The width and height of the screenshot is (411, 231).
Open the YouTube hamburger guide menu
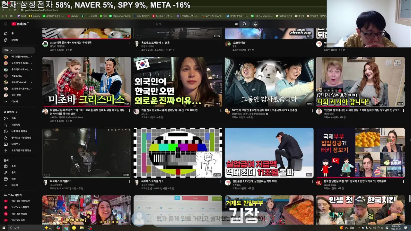(5, 24)
